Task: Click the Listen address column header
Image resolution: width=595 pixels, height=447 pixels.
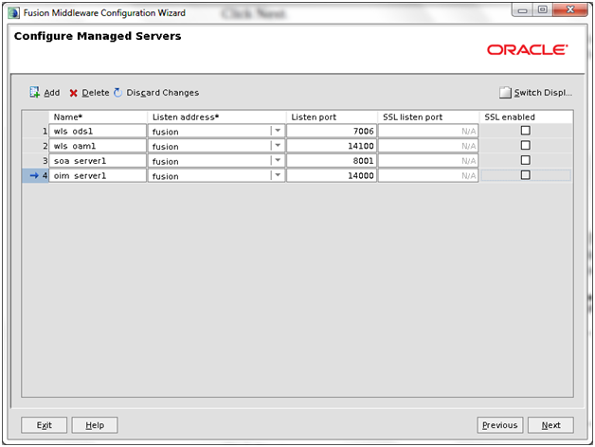Action: pyautogui.click(x=216, y=116)
